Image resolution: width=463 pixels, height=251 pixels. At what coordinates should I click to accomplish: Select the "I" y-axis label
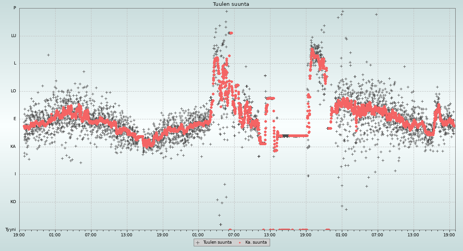click(15, 174)
